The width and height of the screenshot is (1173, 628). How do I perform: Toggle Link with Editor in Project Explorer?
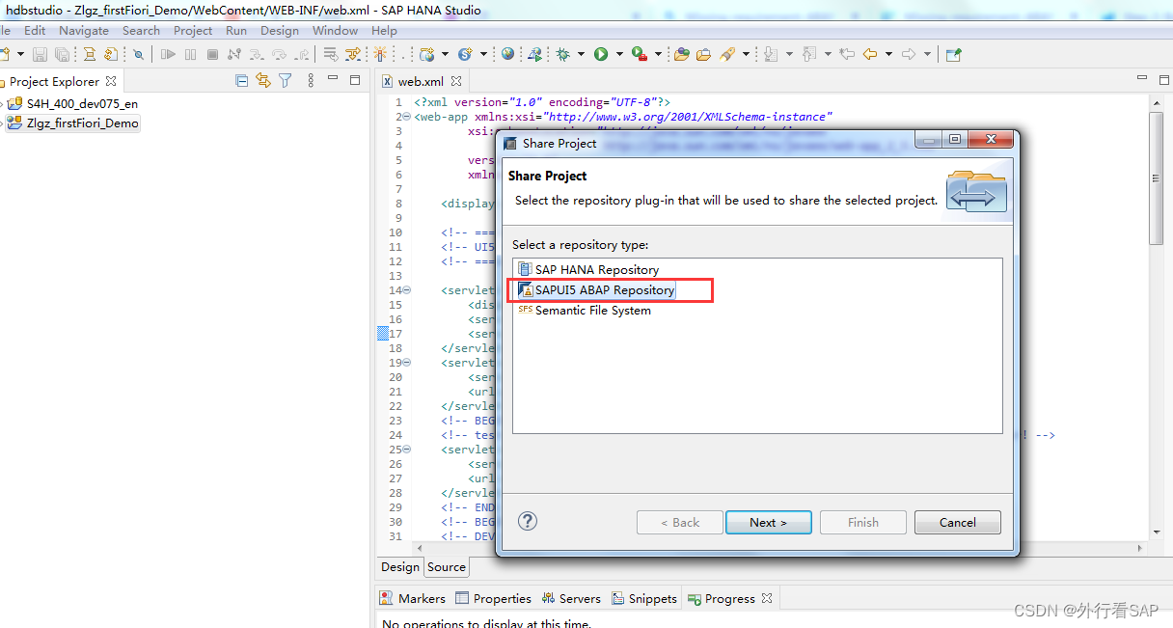263,81
